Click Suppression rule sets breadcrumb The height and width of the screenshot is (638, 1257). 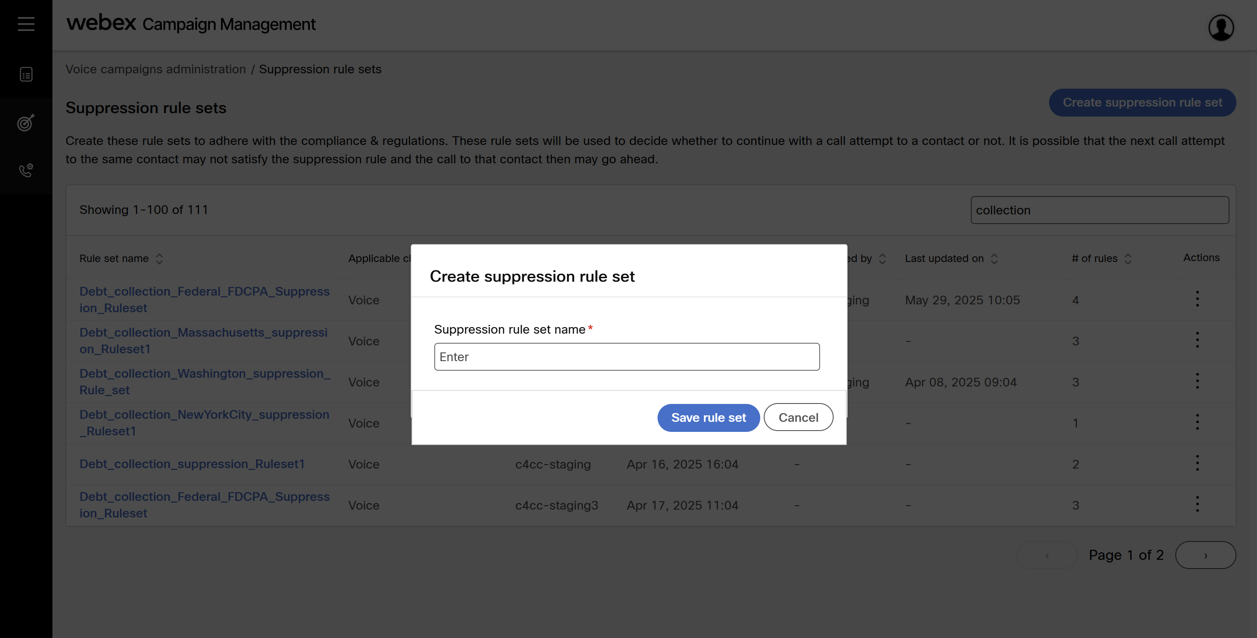click(x=320, y=69)
